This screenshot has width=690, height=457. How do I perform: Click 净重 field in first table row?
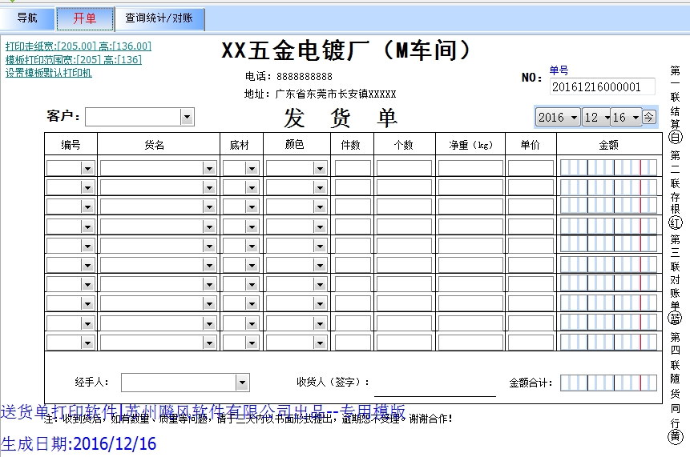coord(470,168)
